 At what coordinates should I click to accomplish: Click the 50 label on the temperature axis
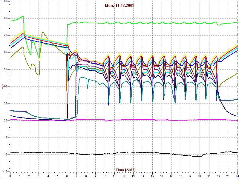coord(5,70)
